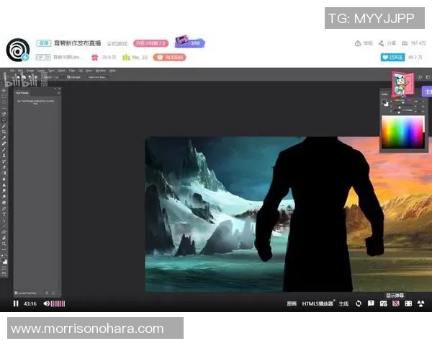Image resolution: width=432 pixels, height=346 pixels.
Task: Mute the player volume speaker icon
Action: [47, 303]
